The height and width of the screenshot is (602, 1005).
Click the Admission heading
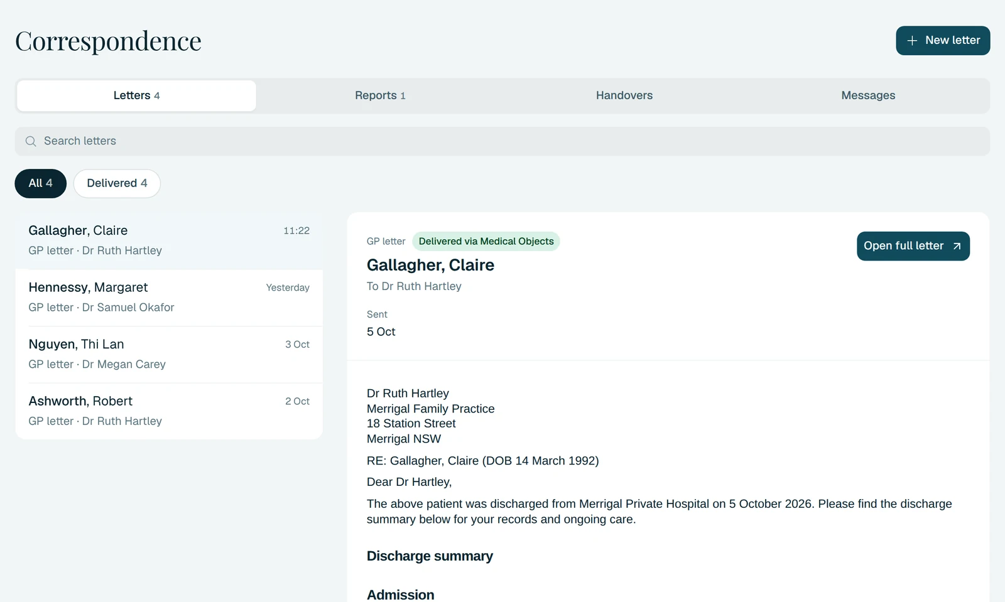click(x=400, y=595)
